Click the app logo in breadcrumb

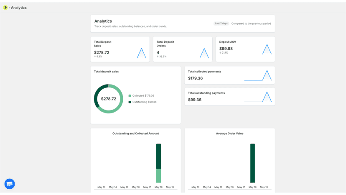pyautogui.click(x=5, y=8)
